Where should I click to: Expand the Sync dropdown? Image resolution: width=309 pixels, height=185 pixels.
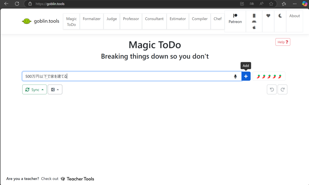(x=34, y=89)
